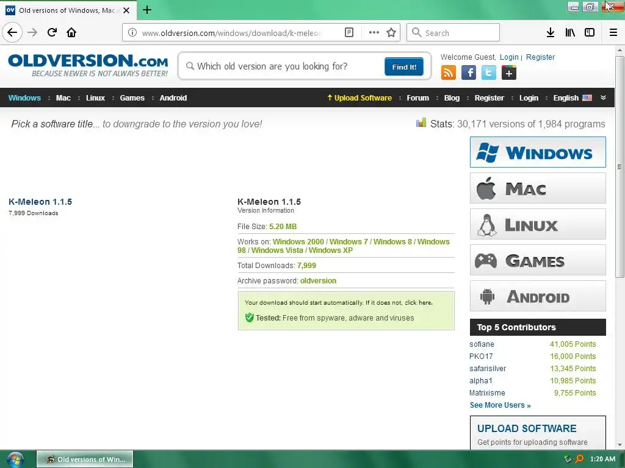Open a new browser tab
The width and height of the screenshot is (625, 468).
point(146,10)
